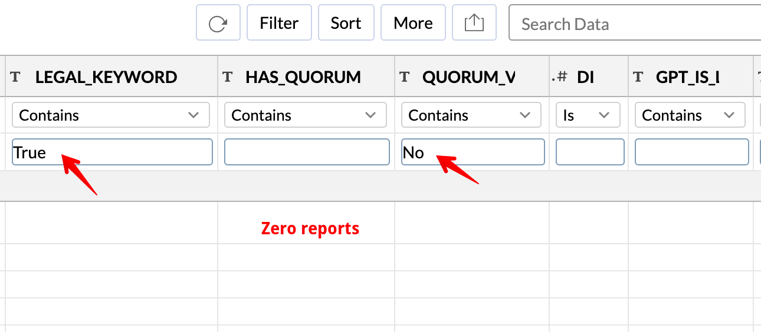Open QUORUM_V Contains condition dropdown
Image resolution: width=761 pixels, height=332 pixels.
click(x=471, y=115)
